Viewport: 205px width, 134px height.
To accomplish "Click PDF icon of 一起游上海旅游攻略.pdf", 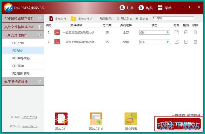I will click(57, 42).
